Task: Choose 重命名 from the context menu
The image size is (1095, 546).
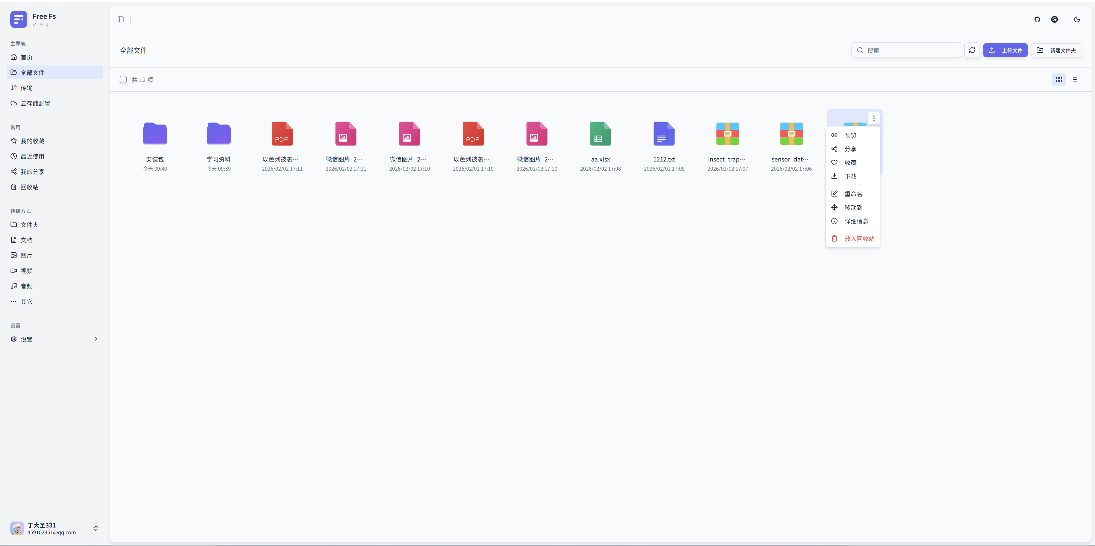Action: (853, 194)
